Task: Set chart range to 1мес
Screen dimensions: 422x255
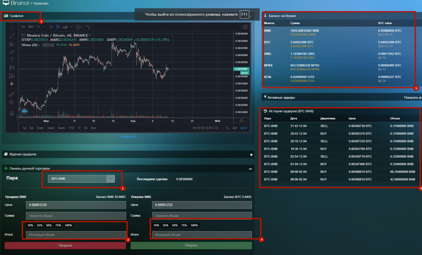Action: (x=40, y=128)
